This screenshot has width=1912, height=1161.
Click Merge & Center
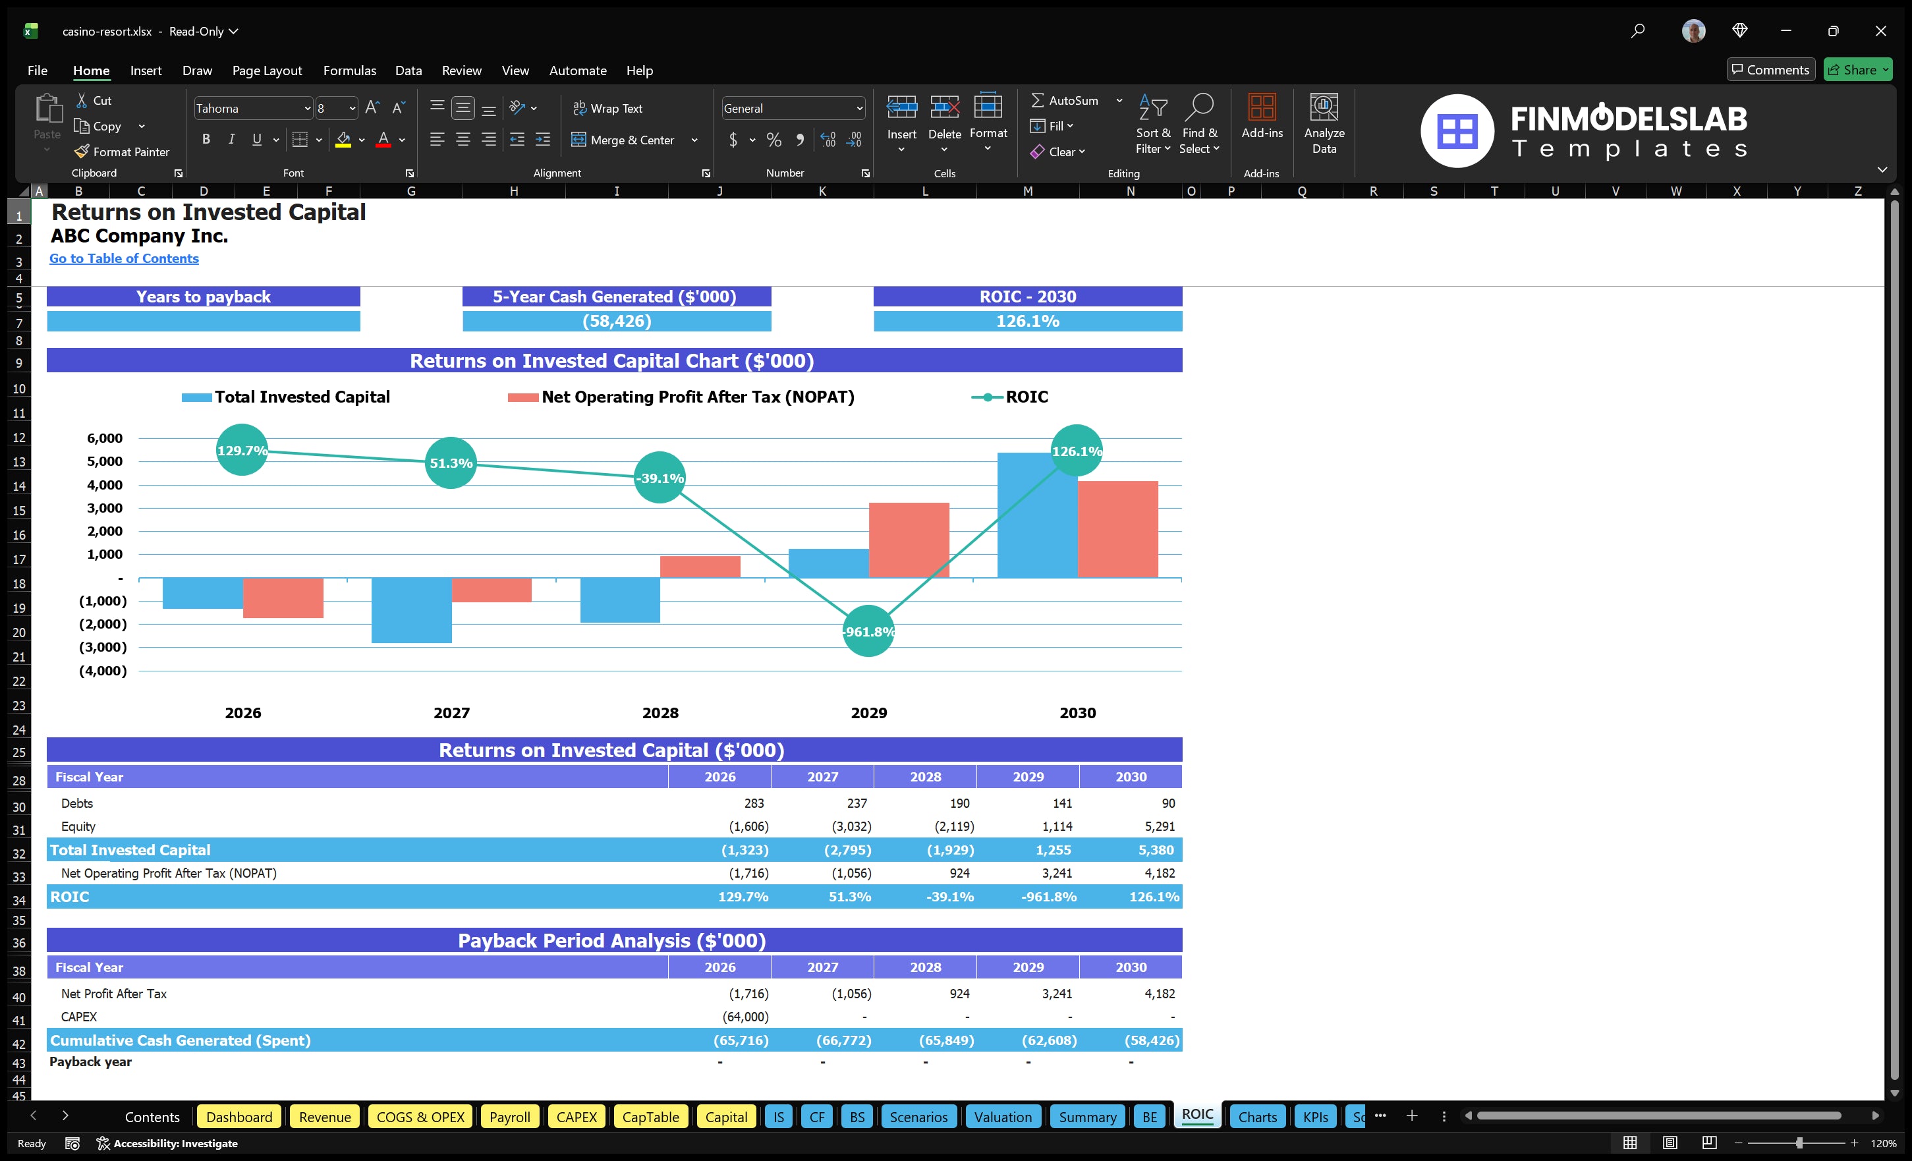point(624,140)
